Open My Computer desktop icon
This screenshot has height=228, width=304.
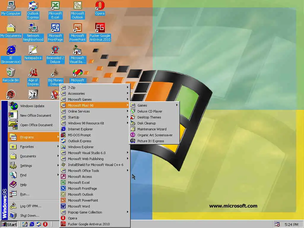pos(11,8)
